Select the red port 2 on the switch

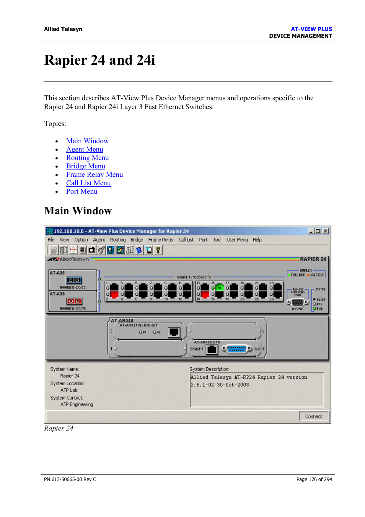point(114,294)
